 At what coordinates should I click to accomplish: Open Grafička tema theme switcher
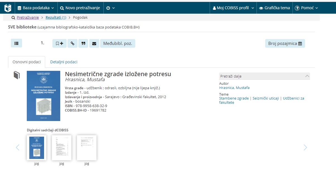[x=274, y=8]
